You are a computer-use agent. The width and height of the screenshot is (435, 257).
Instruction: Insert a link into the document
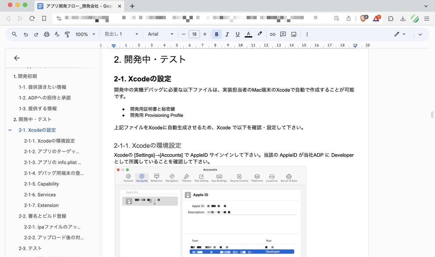click(273, 34)
